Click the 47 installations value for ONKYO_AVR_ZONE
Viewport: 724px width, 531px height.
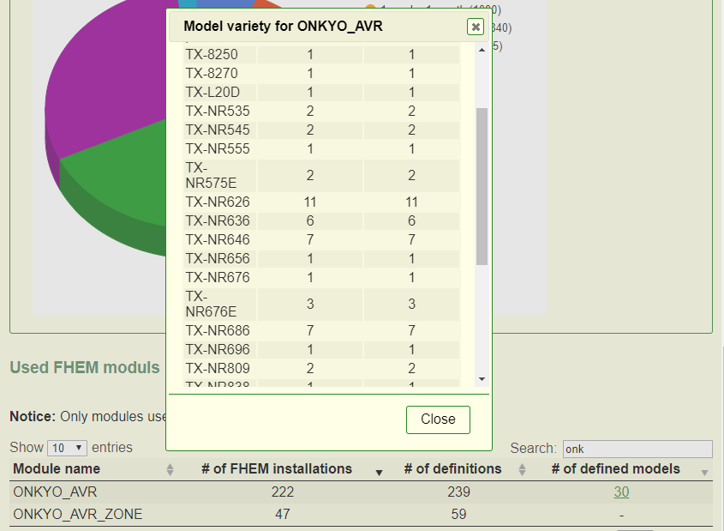coord(283,514)
